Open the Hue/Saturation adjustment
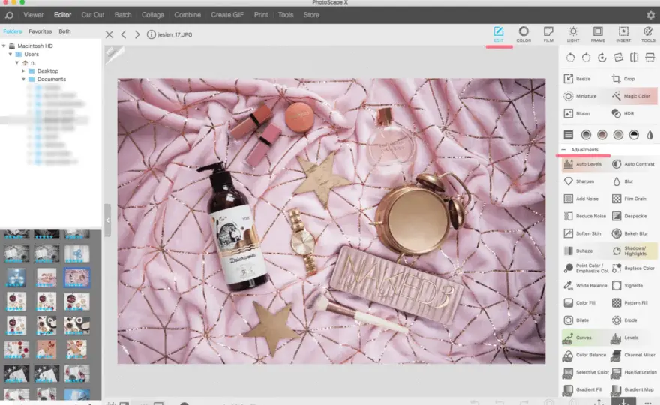This screenshot has height=405, width=660. (634, 372)
